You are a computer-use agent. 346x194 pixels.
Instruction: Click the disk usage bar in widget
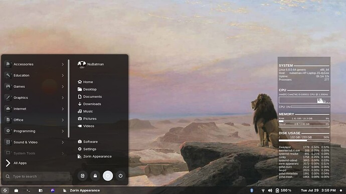304,140
